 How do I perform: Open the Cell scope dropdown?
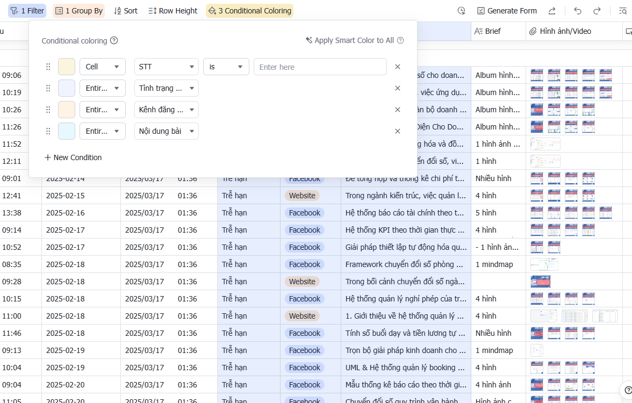point(103,67)
